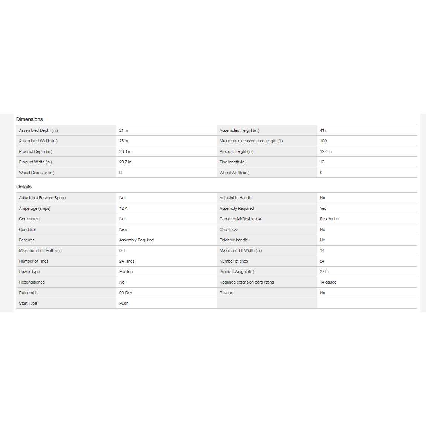This screenshot has height=426, width=426.
Task: Click the Assembled Height value 41 in
Action: [x=324, y=130]
